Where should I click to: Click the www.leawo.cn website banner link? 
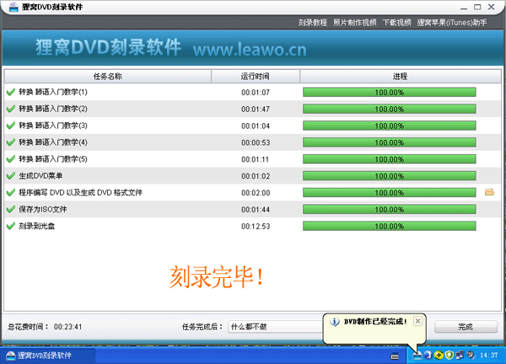pos(250,50)
